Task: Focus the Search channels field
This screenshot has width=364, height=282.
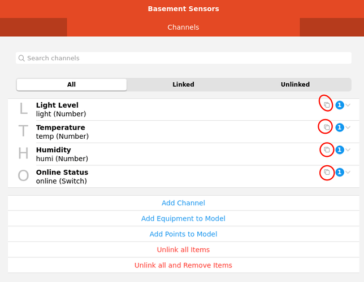Action: pos(183,58)
